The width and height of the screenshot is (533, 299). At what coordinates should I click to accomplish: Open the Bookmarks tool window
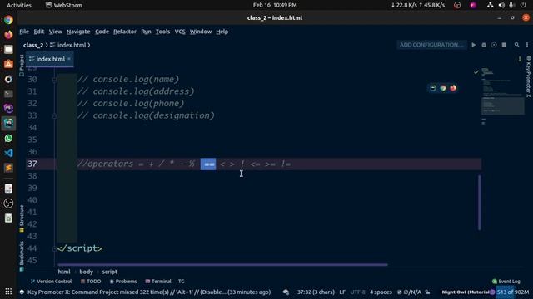[x=22, y=256]
